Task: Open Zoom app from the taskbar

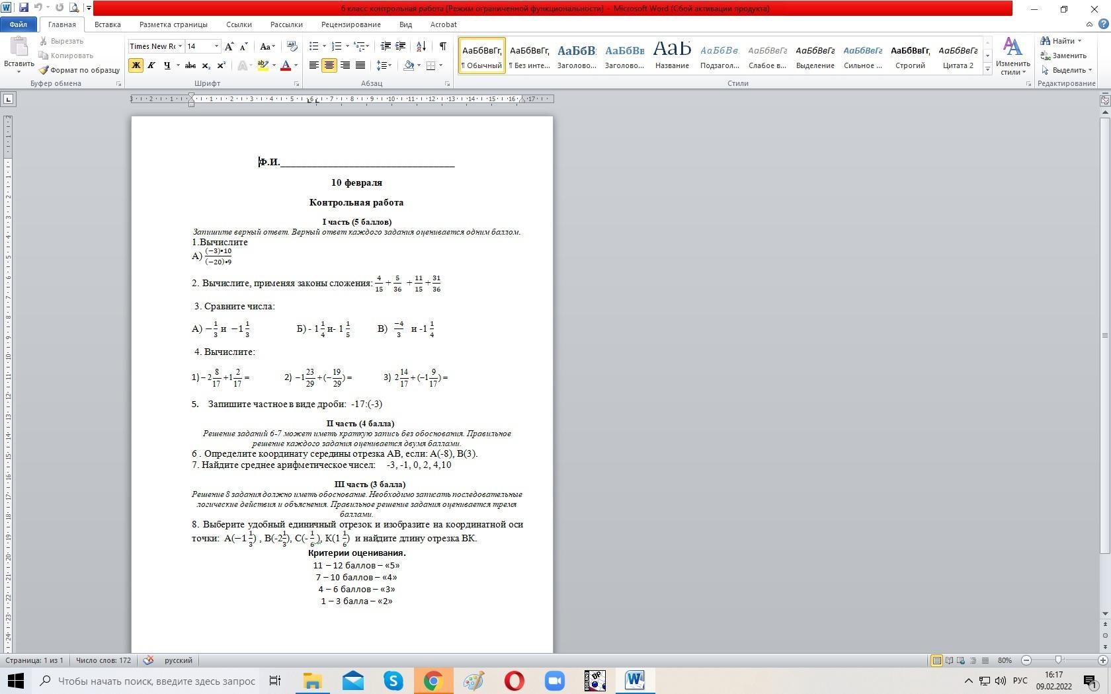Action: (554, 681)
